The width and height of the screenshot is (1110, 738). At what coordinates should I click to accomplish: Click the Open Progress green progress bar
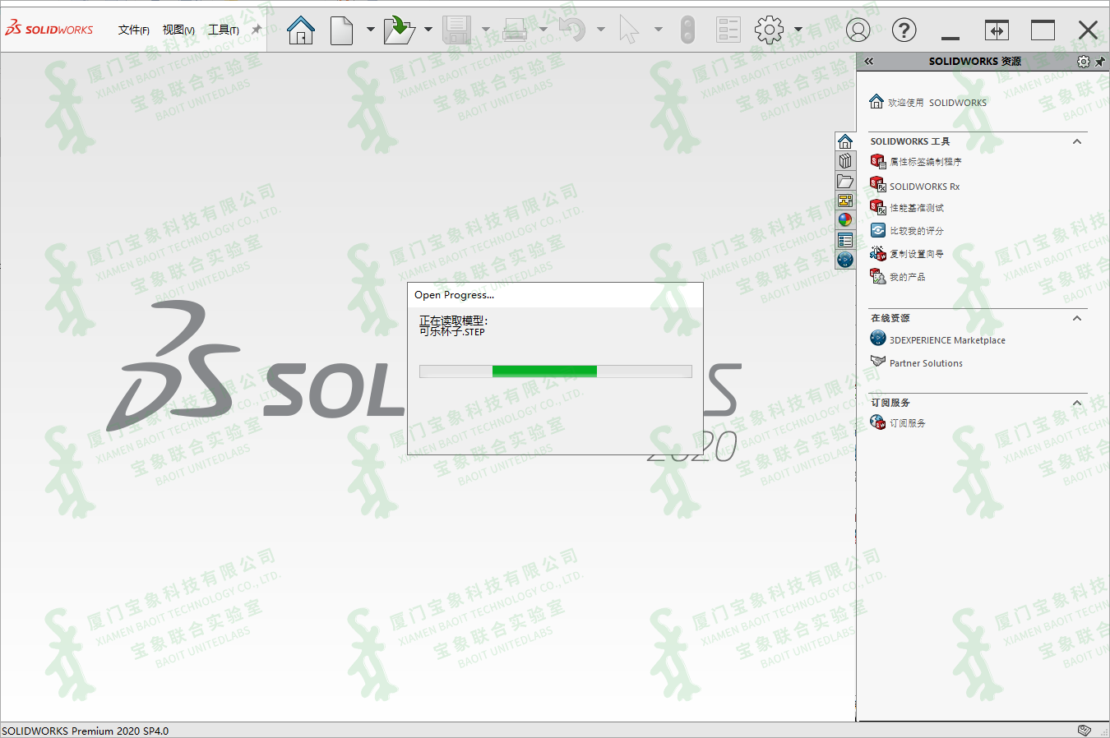556,371
